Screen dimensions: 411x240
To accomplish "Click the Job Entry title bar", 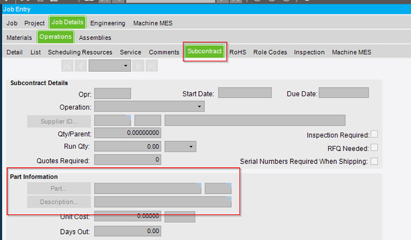I will point(207,9).
